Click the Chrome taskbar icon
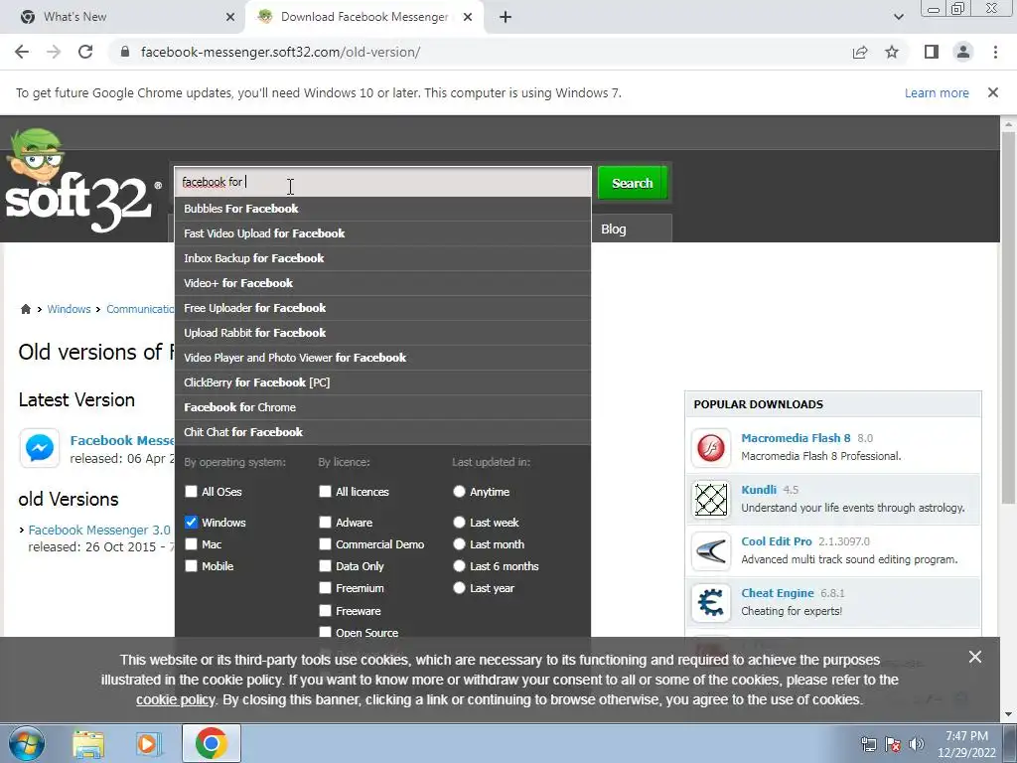The image size is (1017, 763). pos(211,743)
